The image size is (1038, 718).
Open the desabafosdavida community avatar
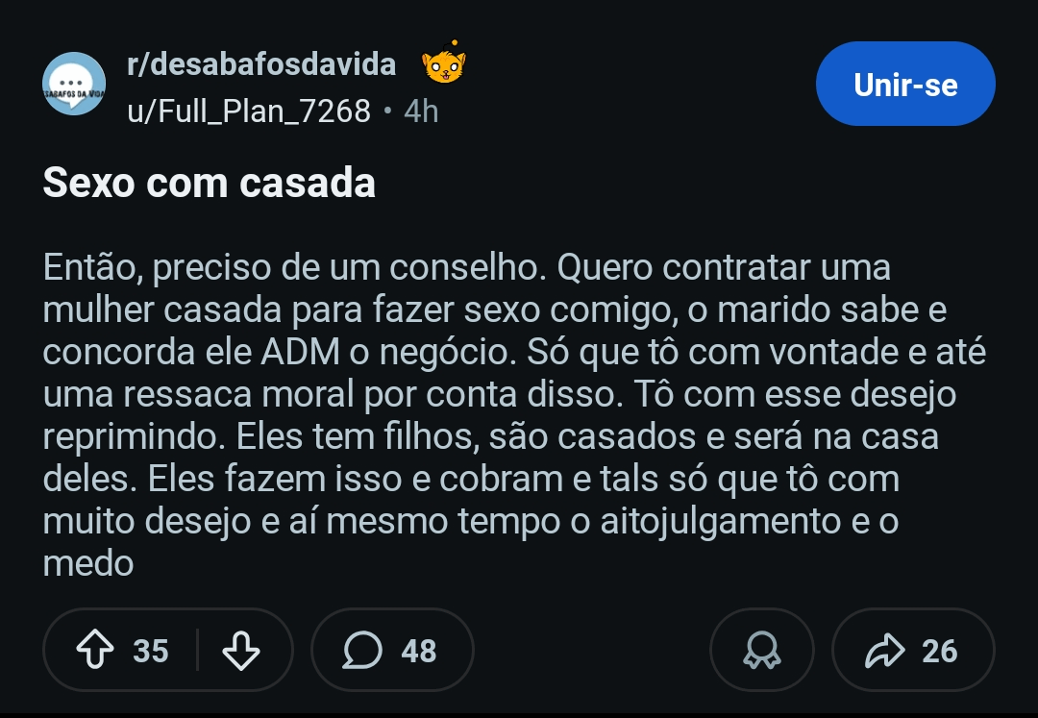click(x=74, y=84)
